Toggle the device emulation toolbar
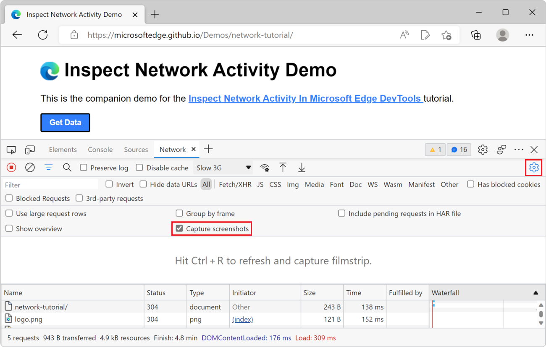This screenshot has width=546, height=347. [29, 150]
